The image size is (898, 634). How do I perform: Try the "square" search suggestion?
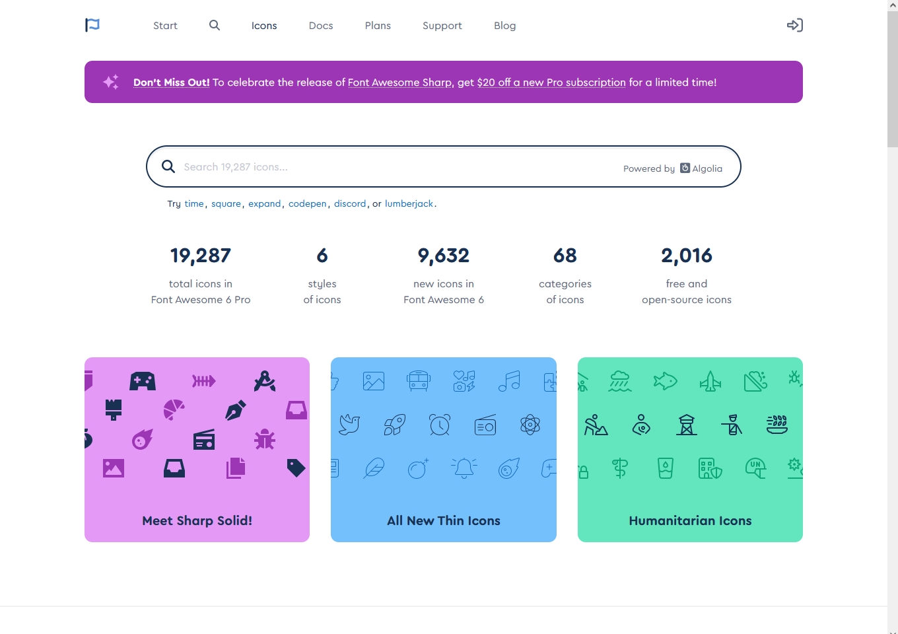click(x=226, y=203)
